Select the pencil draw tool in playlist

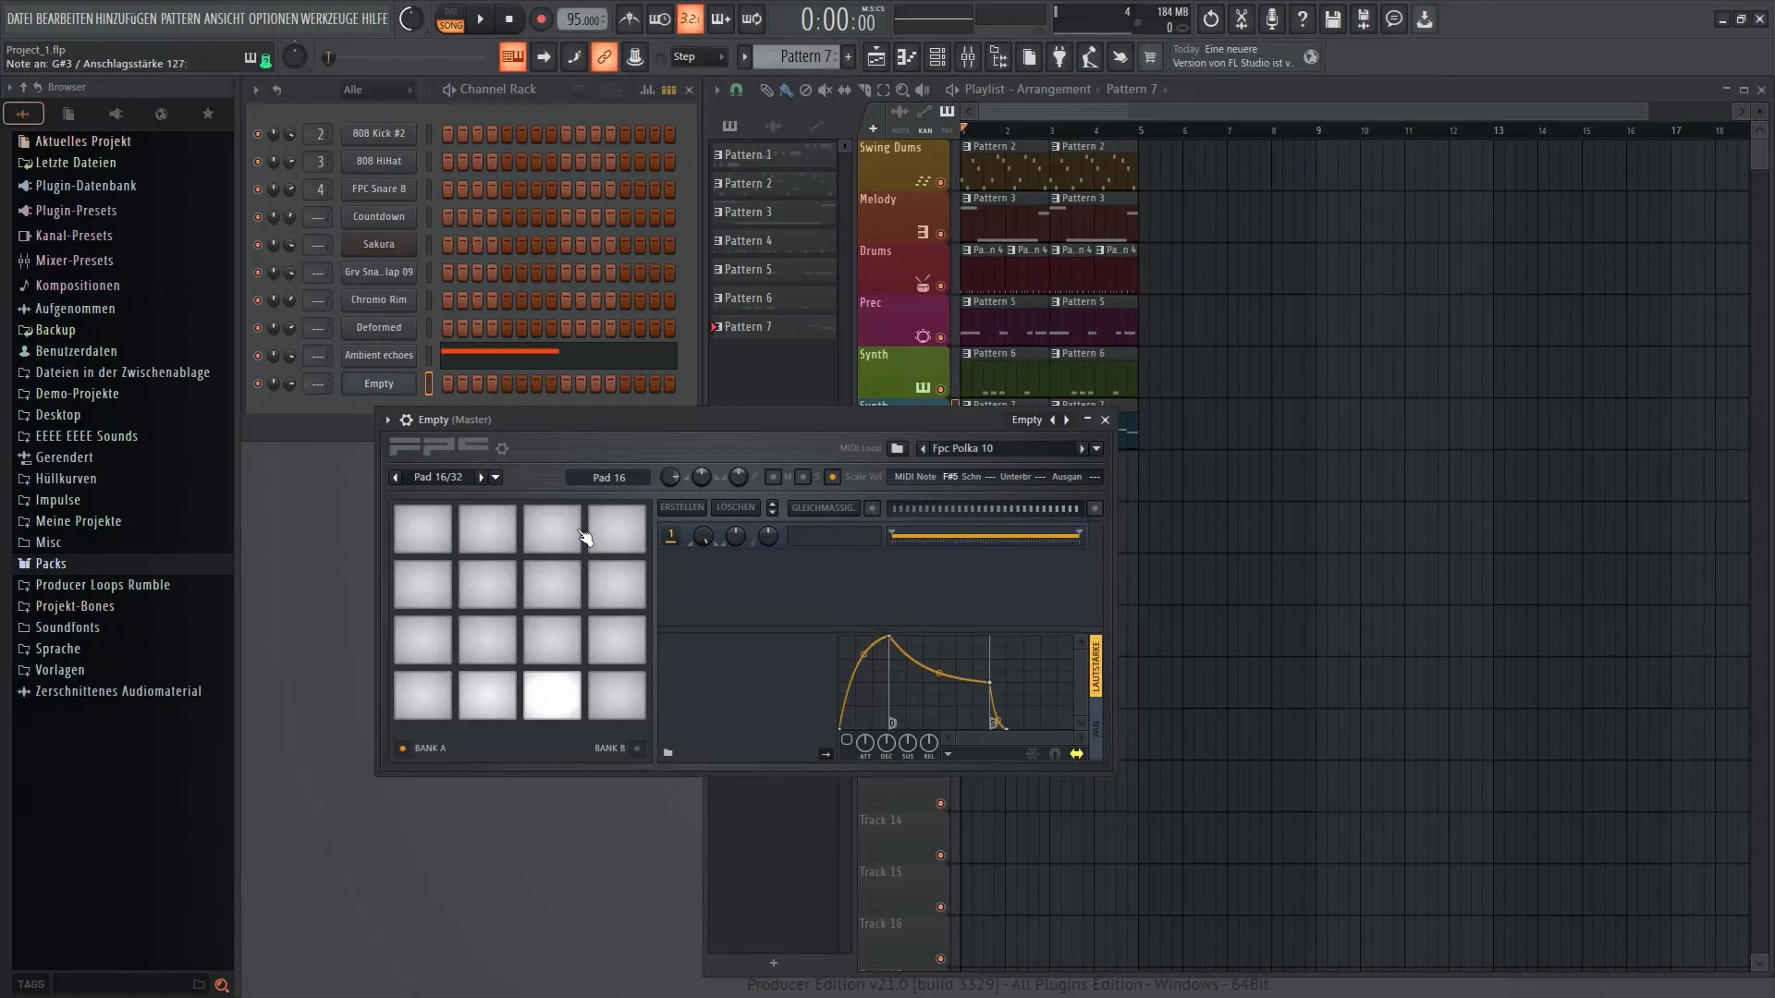766,90
